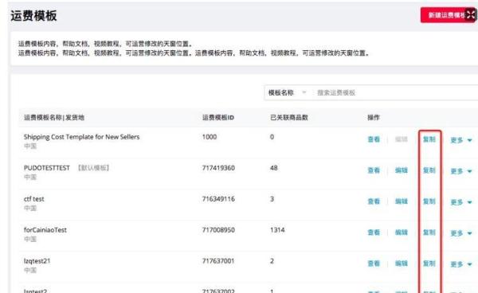Open 更多 menu for lzqtest21
The height and width of the screenshot is (293, 478).
(461, 264)
